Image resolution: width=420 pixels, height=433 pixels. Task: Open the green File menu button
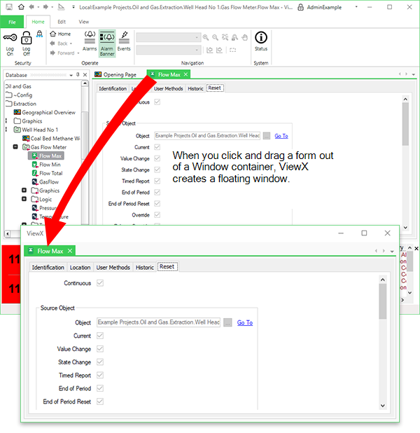coord(12,22)
